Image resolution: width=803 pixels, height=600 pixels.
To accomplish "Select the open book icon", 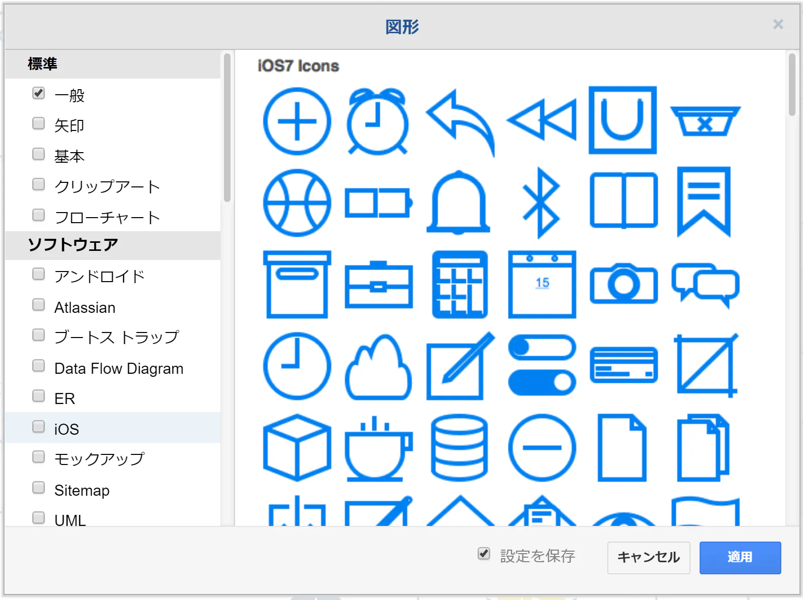I will pos(624,201).
